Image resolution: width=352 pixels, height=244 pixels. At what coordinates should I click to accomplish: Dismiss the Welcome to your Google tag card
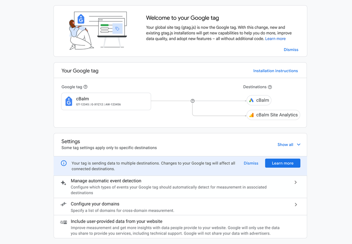[291, 50]
